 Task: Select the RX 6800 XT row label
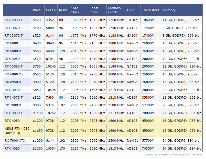pos(14,51)
